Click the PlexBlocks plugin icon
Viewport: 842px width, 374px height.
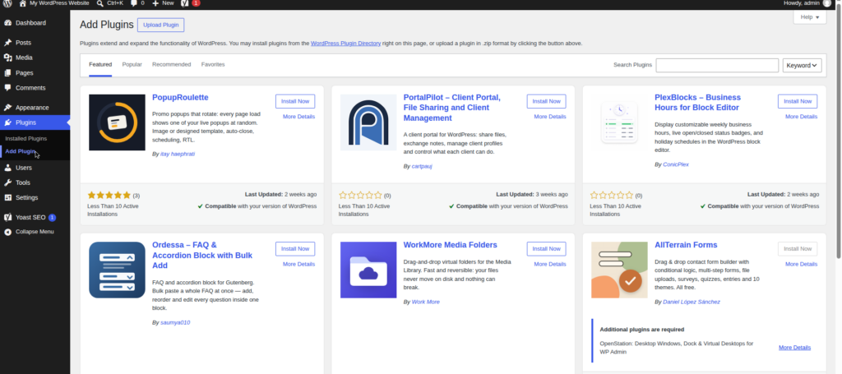(619, 122)
